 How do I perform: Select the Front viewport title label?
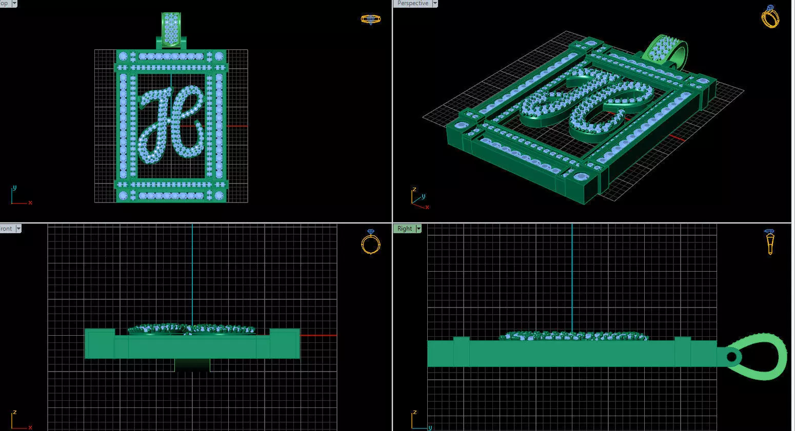tap(7, 229)
